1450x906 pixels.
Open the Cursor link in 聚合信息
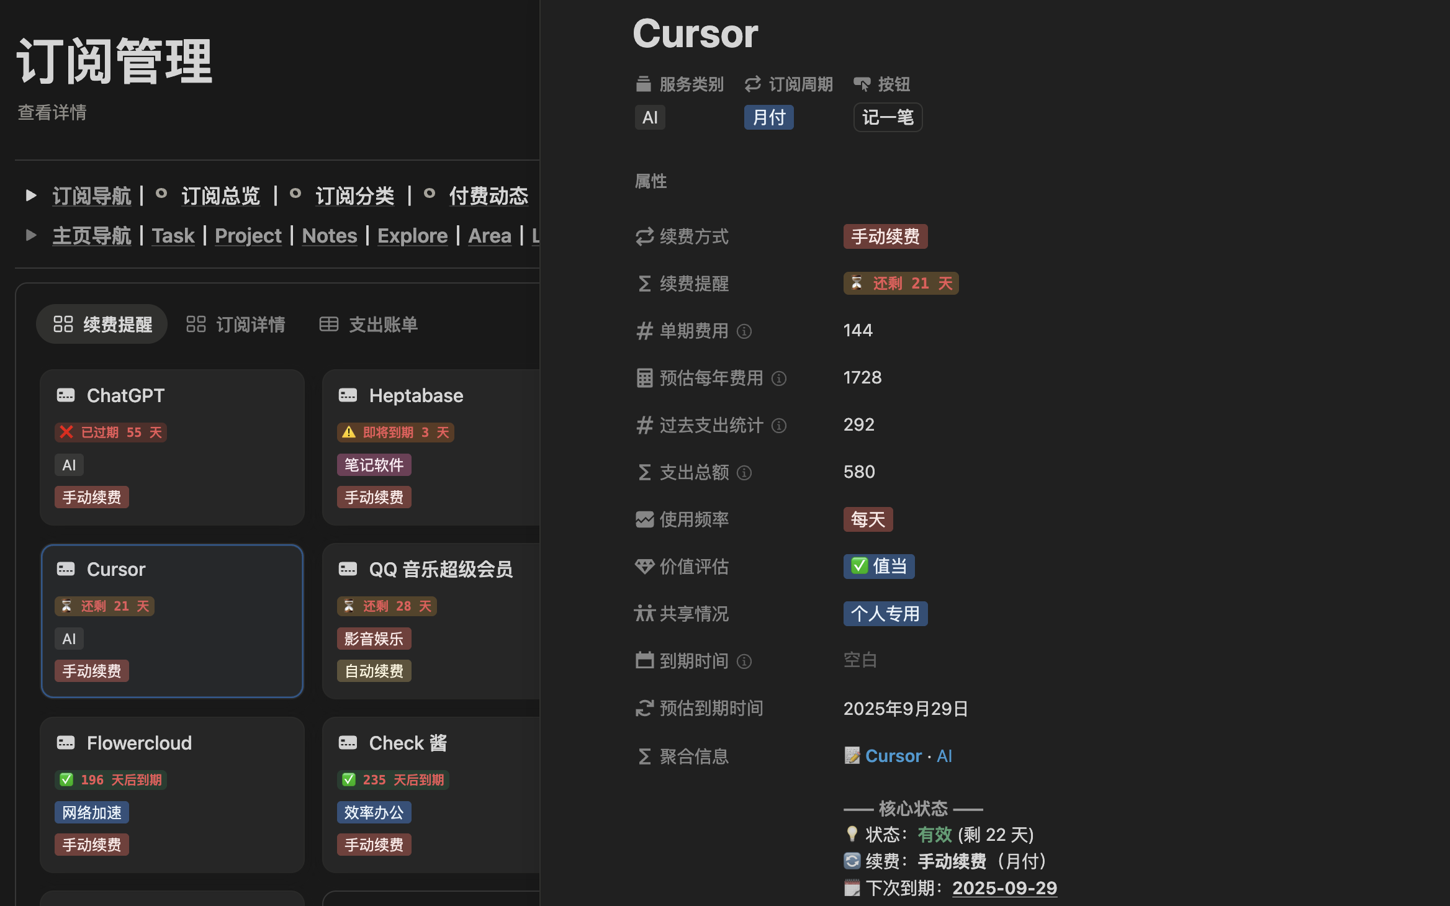[893, 756]
